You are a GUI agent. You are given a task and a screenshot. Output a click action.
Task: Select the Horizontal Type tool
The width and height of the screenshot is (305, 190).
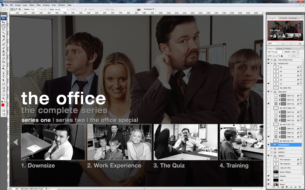3,76
